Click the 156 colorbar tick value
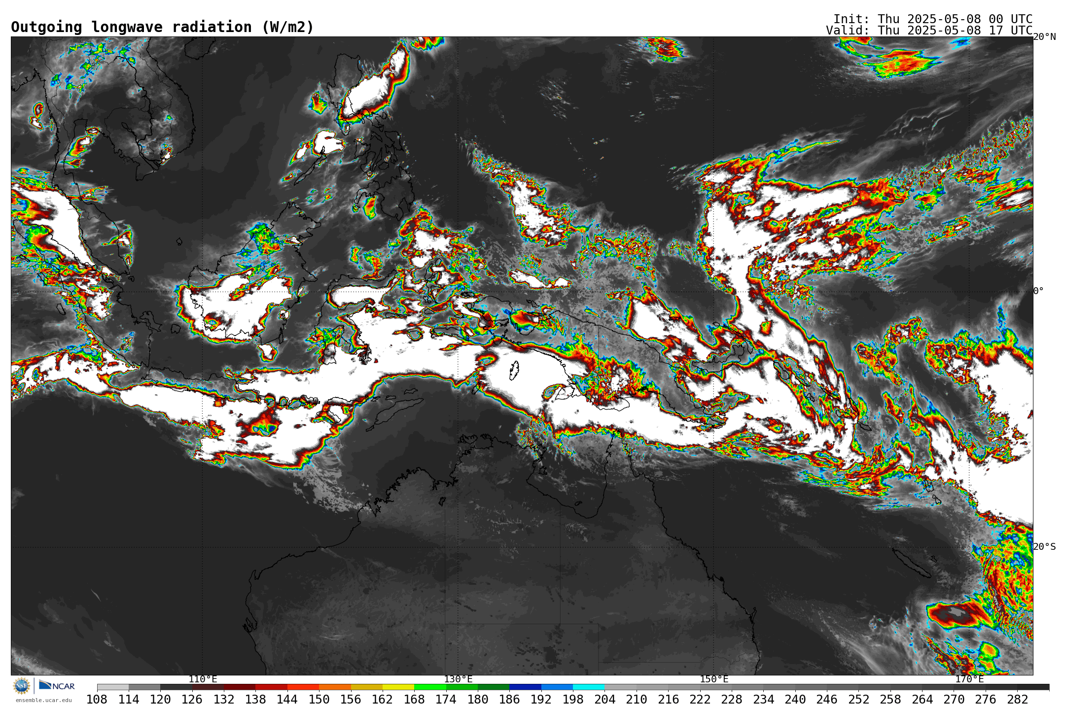The width and height of the screenshot is (1065, 706). 351,700
